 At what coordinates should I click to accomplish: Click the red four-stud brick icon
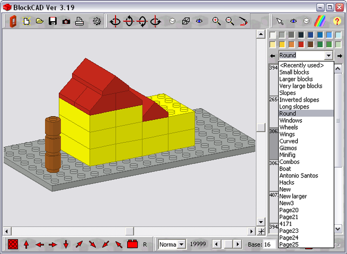(13, 244)
